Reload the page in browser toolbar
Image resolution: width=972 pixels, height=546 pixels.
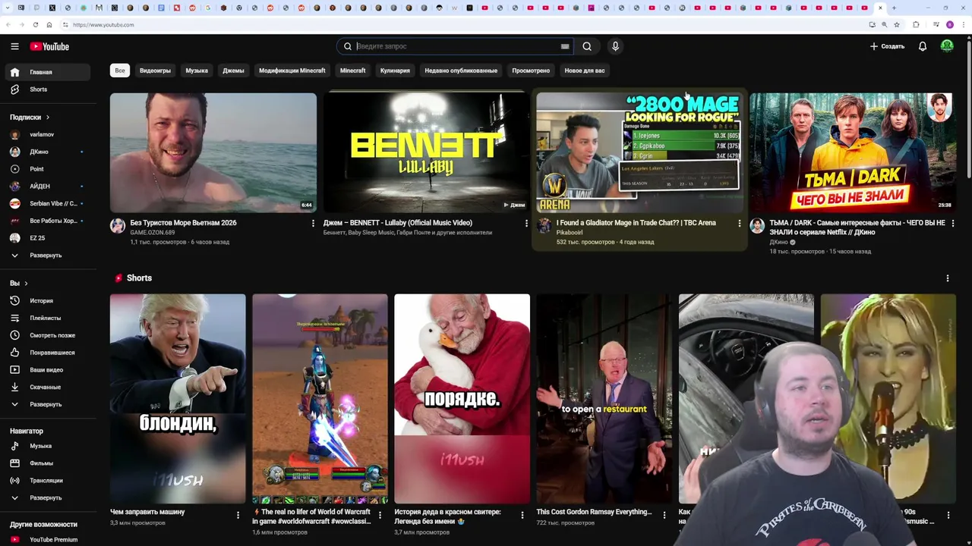[35, 24]
